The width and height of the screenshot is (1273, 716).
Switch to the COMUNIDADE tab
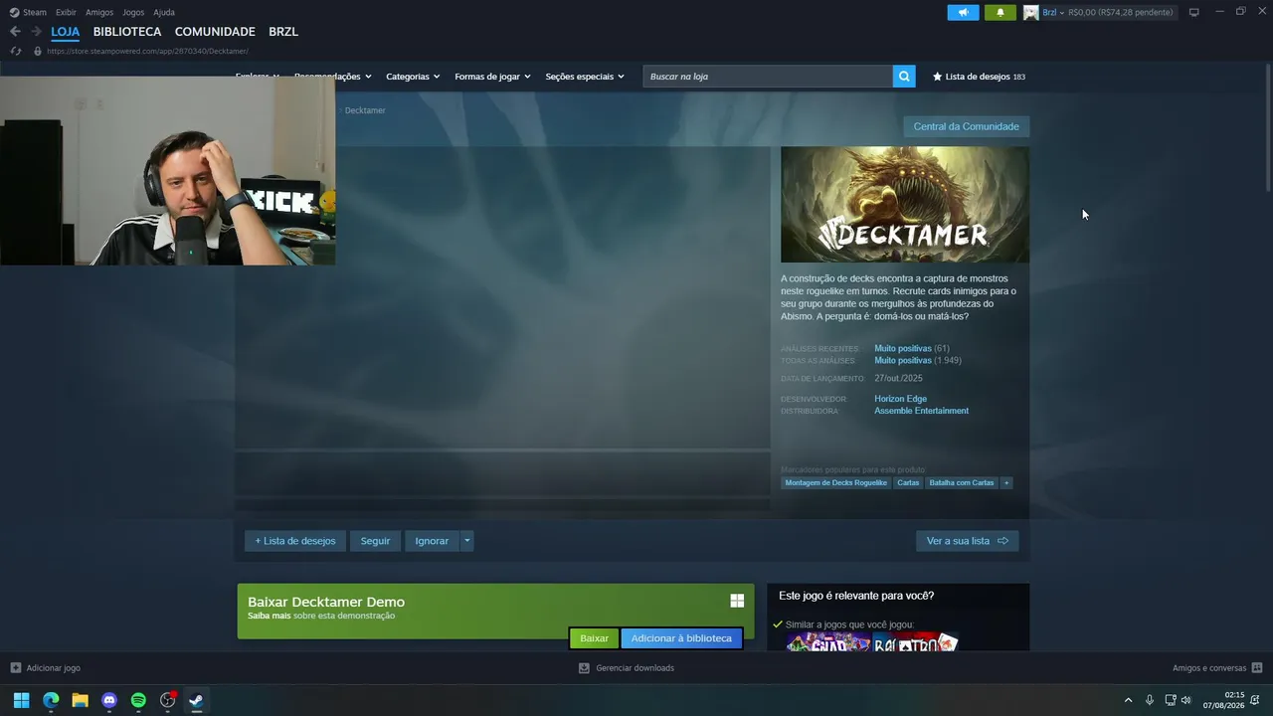(x=215, y=32)
